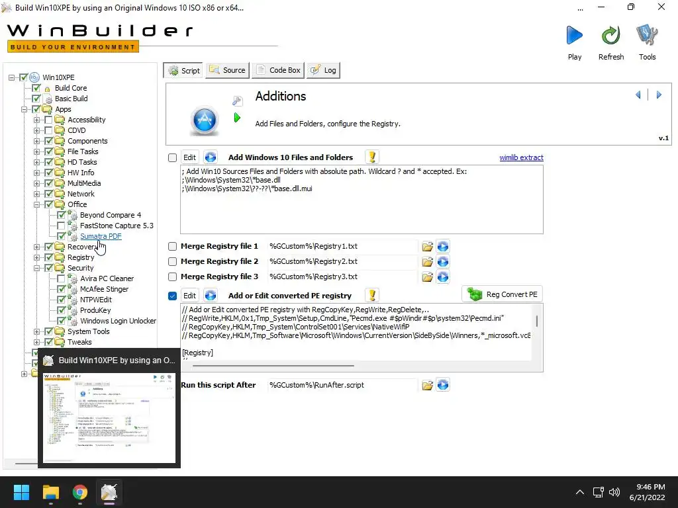Screen dimensions: 678x508
Task: Click the registry editor horizontal scrollbar
Action: click(273, 366)
